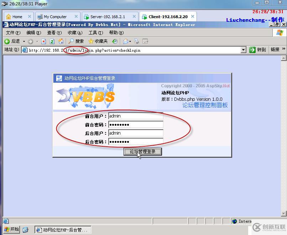Open the 查看(V) menu
Viewport: 287px width, 235px height.
tap(54, 33)
